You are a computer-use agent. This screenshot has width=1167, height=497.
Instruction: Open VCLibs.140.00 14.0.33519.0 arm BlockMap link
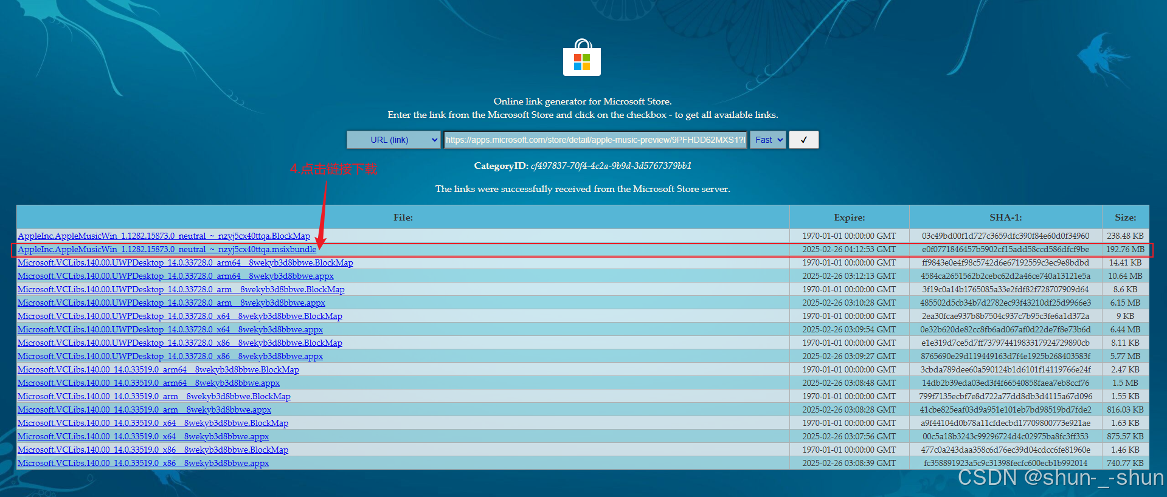coord(154,396)
